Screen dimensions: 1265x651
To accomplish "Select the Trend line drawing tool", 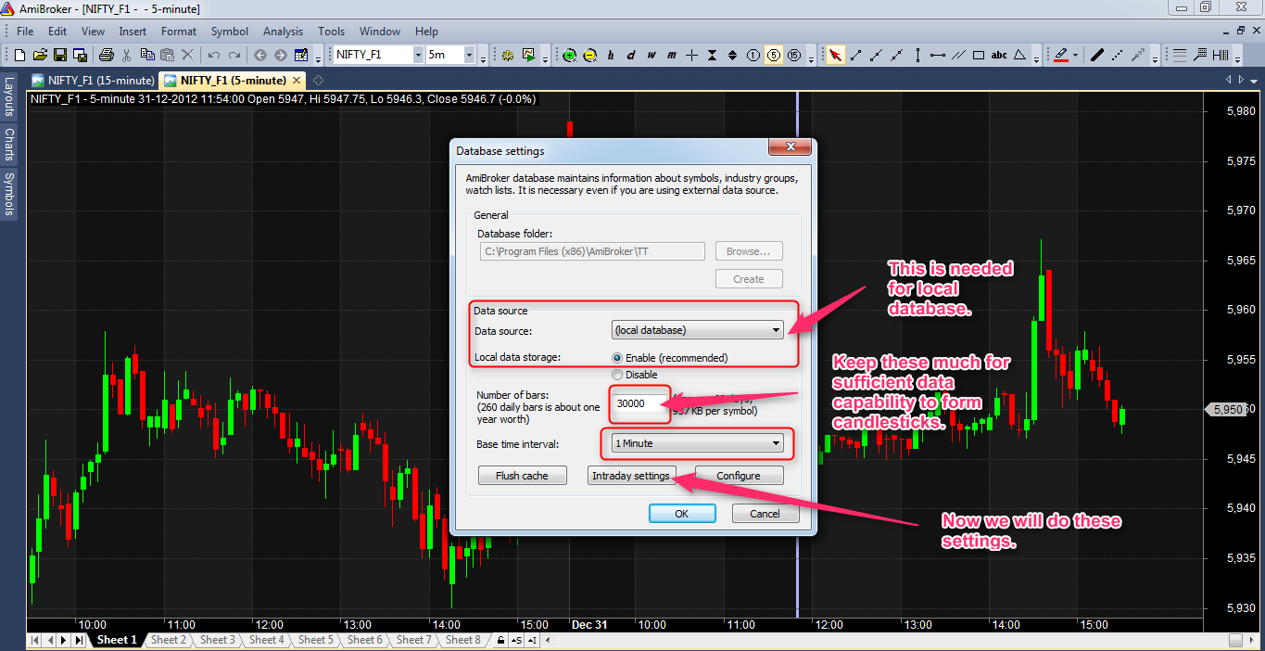I will pos(856,55).
